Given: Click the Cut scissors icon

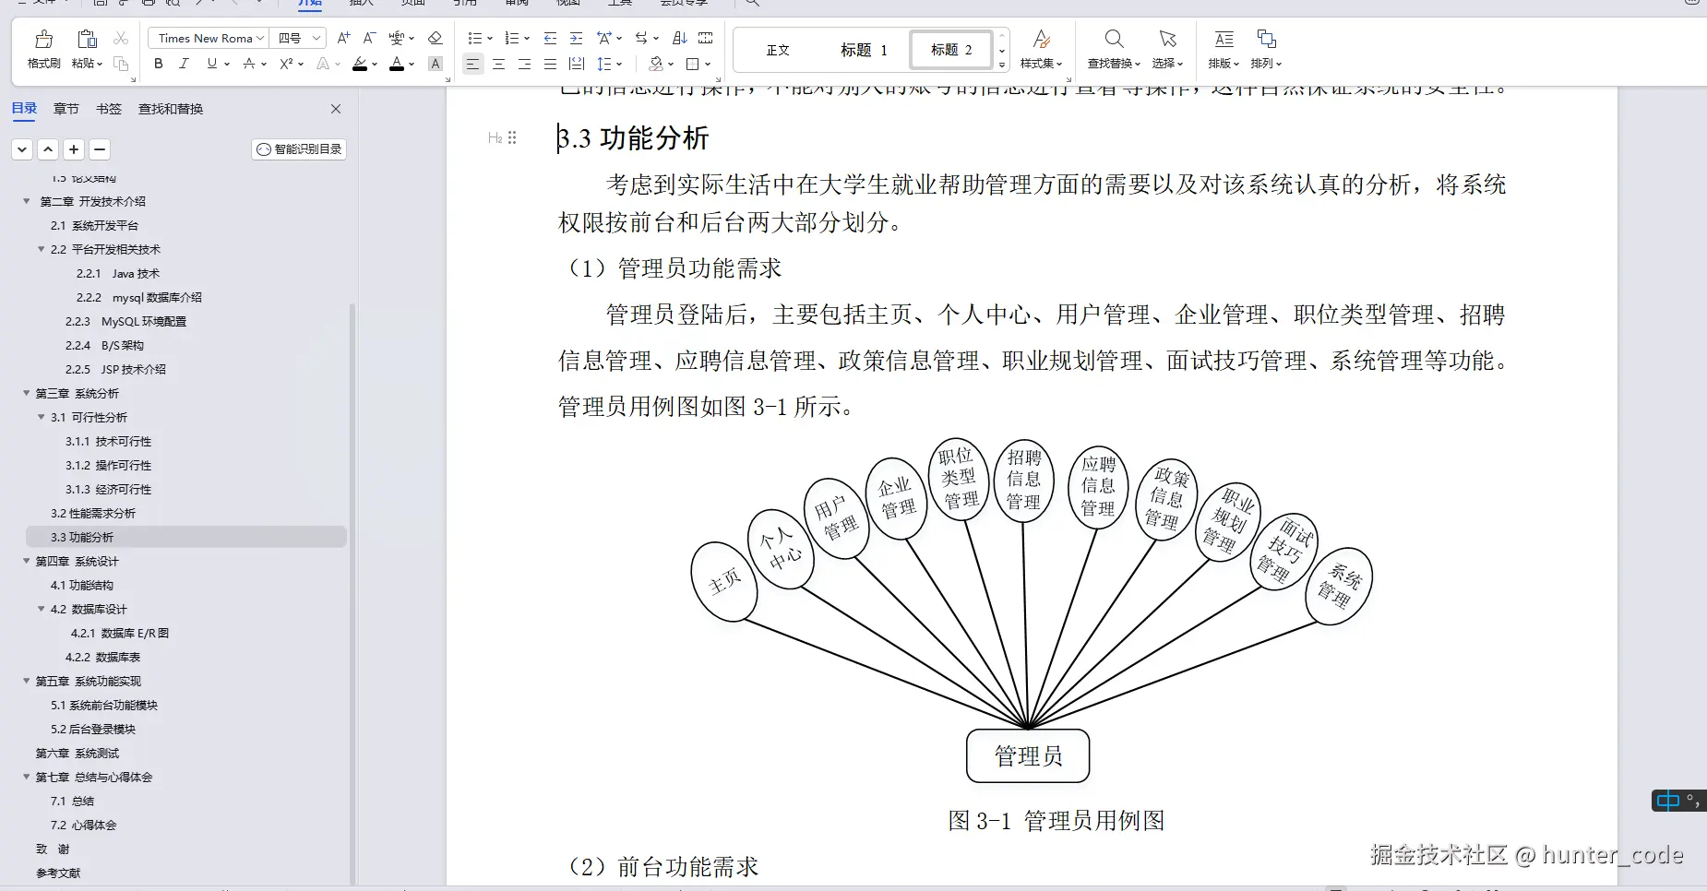Looking at the screenshot, I should [x=121, y=38].
